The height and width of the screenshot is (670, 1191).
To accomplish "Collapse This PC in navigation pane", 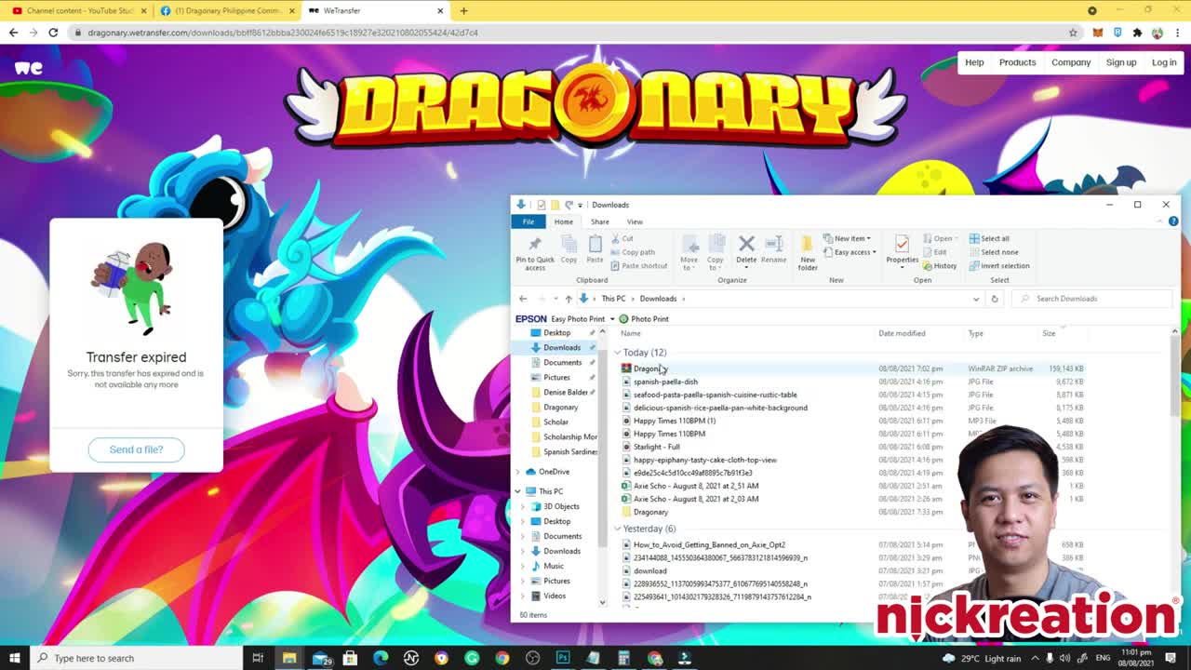I will click(518, 491).
